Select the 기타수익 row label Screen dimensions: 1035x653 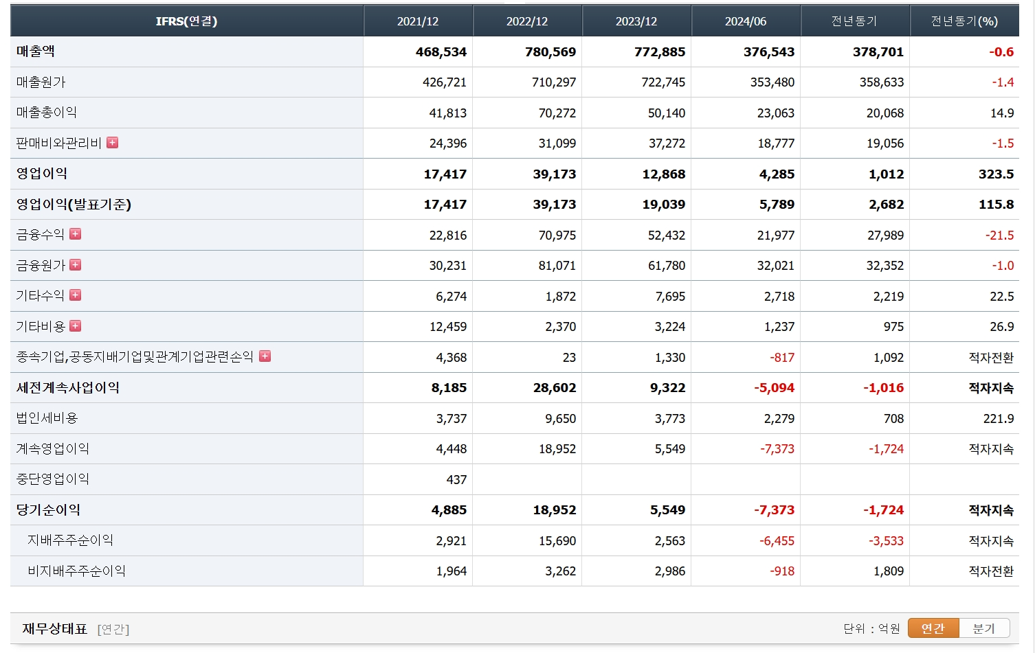click(41, 296)
